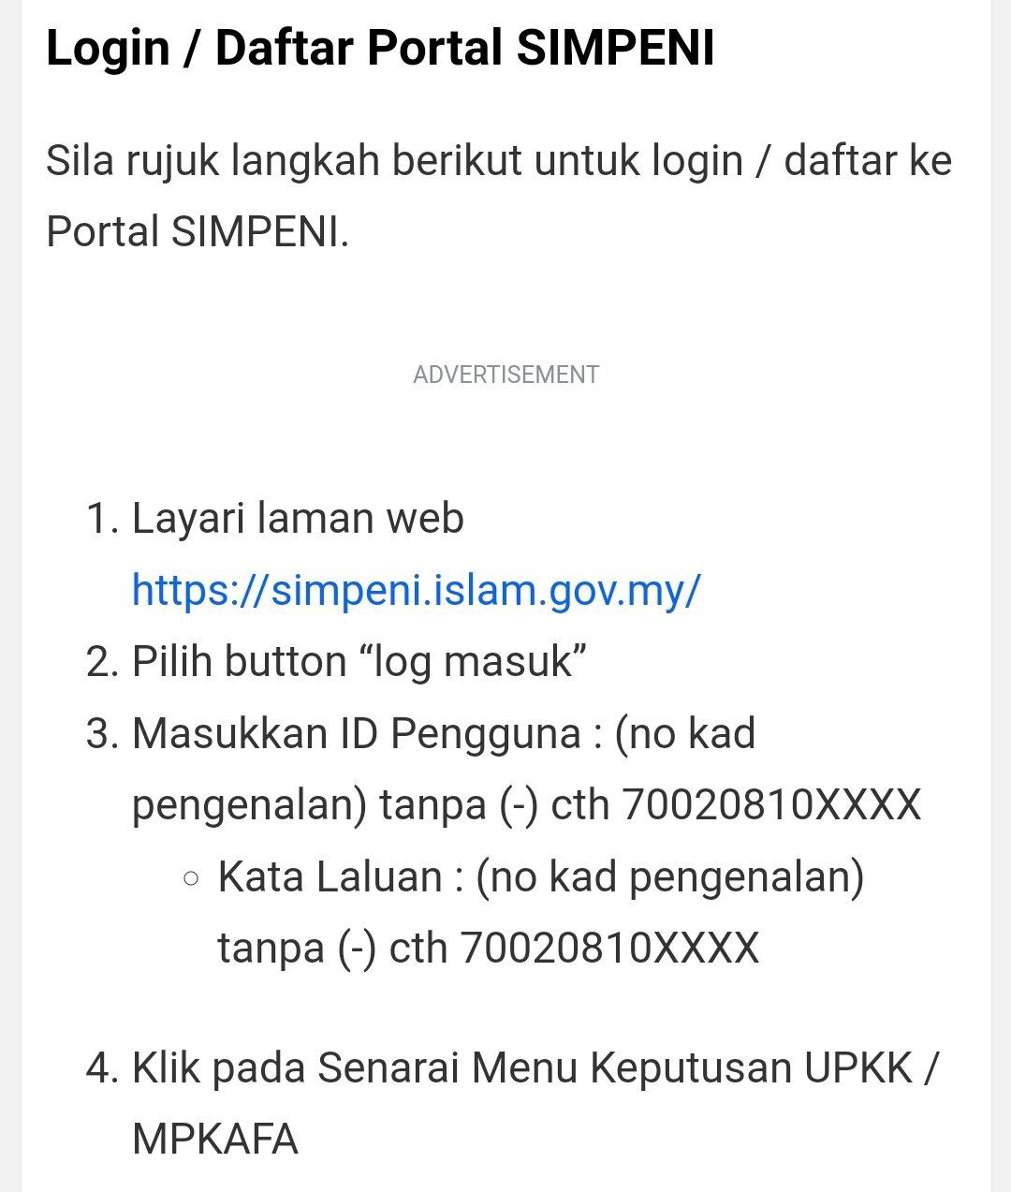Open the simpeni.islam.gov.my link
The image size is (1011, 1192).
(416, 590)
